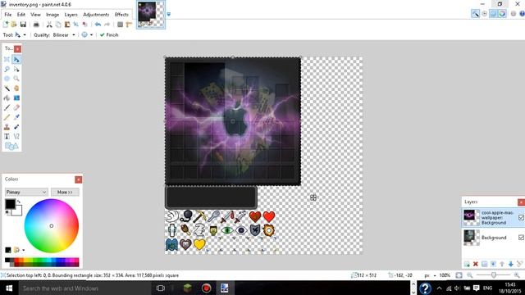The width and height of the screenshot is (525, 295).
Task: Toggle the History window button top right
Action: pos(484,14)
